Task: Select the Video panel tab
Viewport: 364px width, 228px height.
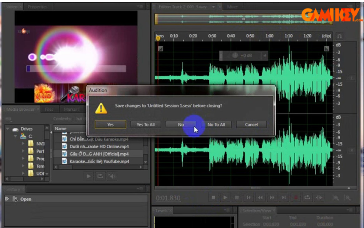Action: pyautogui.click(x=12, y=7)
